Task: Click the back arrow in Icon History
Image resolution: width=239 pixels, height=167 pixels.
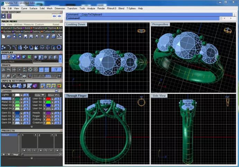Action: (54, 16)
